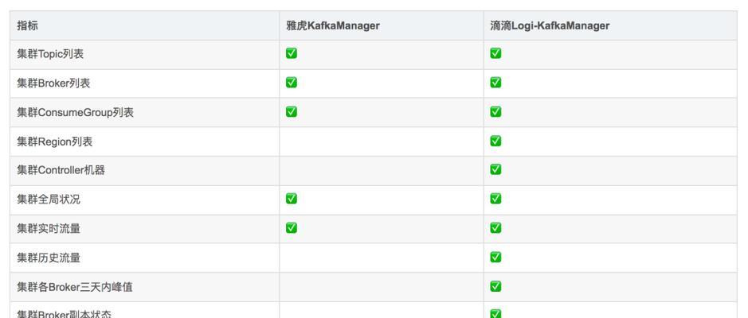
Task: Click Logi-KafkaManager checkmark for 集群Controller机器
Action: (x=495, y=169)
